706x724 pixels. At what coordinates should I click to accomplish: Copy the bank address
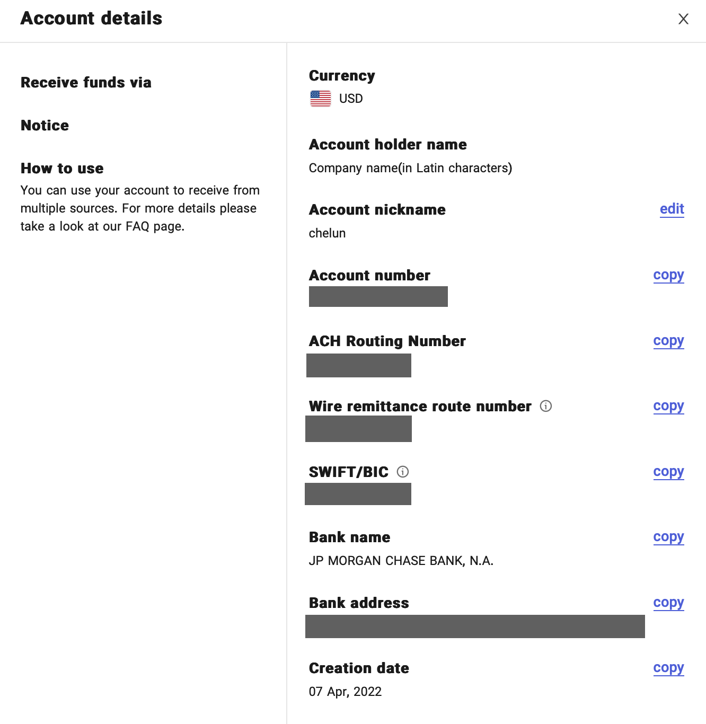(x=668, y=603)
